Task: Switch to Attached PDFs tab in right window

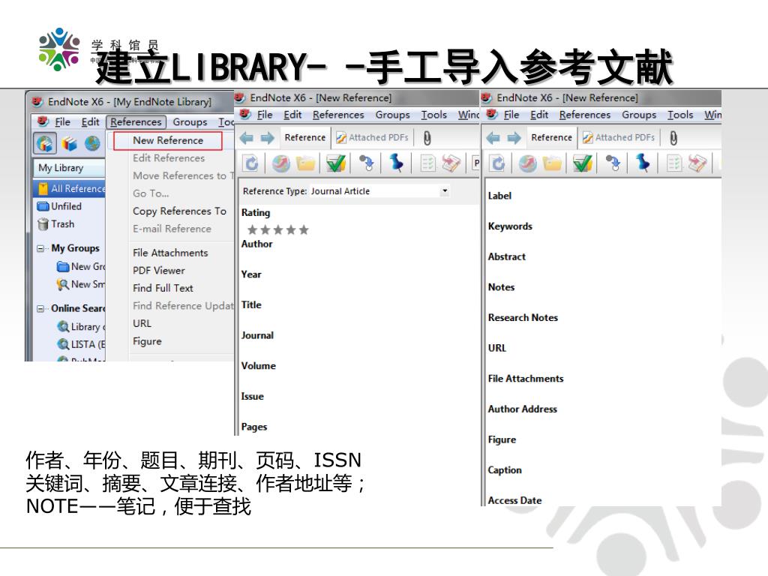Action: coord(619,138)
